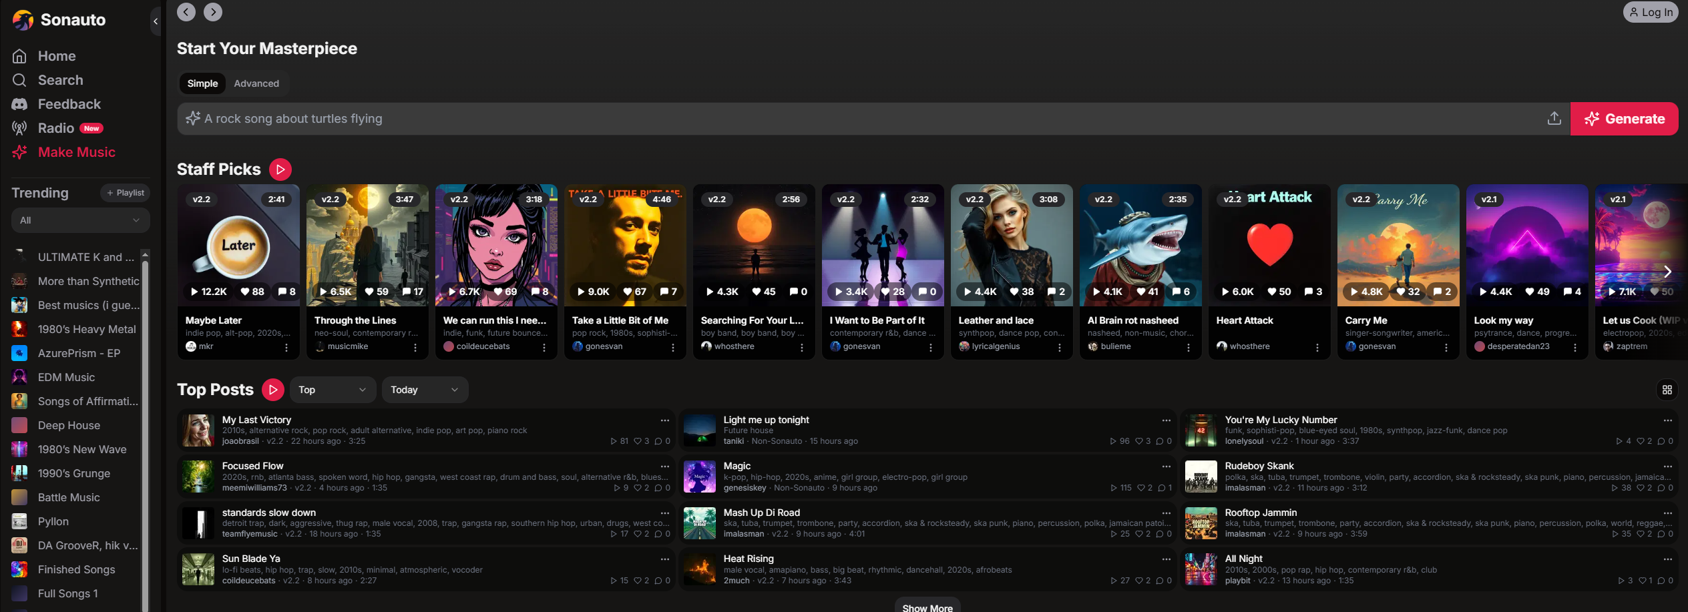This screenshot has width=1688, height=612.
Task: Switch Top Posts to grid view icon
Action: pyautogui.click(x=1667, y=390)
